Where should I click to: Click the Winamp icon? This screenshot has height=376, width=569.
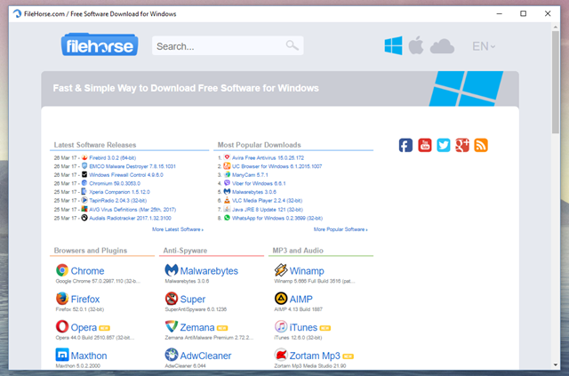point(281,270)
